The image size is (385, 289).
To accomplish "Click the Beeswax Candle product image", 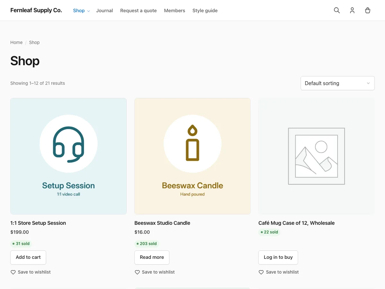I will 193,156.
